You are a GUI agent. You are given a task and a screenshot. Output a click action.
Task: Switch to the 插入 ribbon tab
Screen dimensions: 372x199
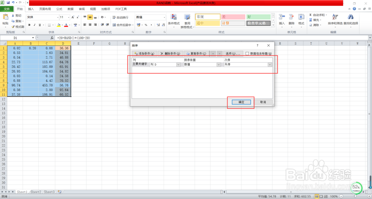click(31, 9)
